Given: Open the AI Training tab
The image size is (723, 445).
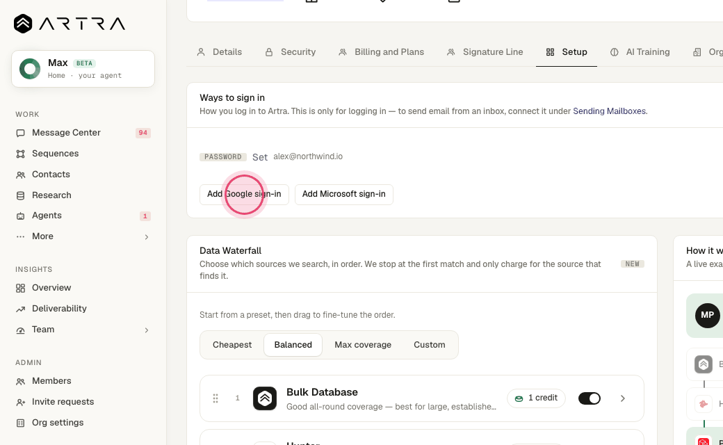Looking at the screenshot, I should [640, 52].
